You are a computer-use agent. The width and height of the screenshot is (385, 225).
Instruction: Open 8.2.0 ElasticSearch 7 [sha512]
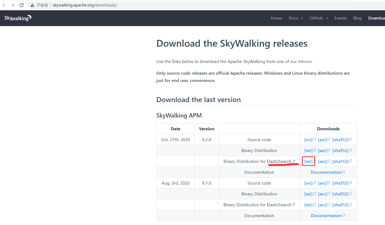point(340,161)
